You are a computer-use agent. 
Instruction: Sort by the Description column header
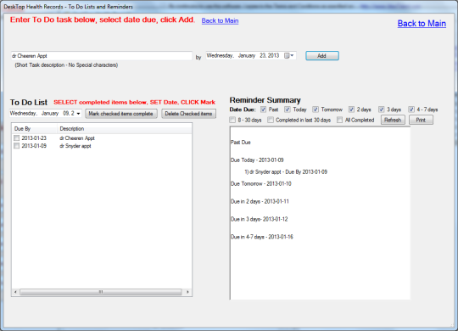pyautogui.click(x=124, y=129)
